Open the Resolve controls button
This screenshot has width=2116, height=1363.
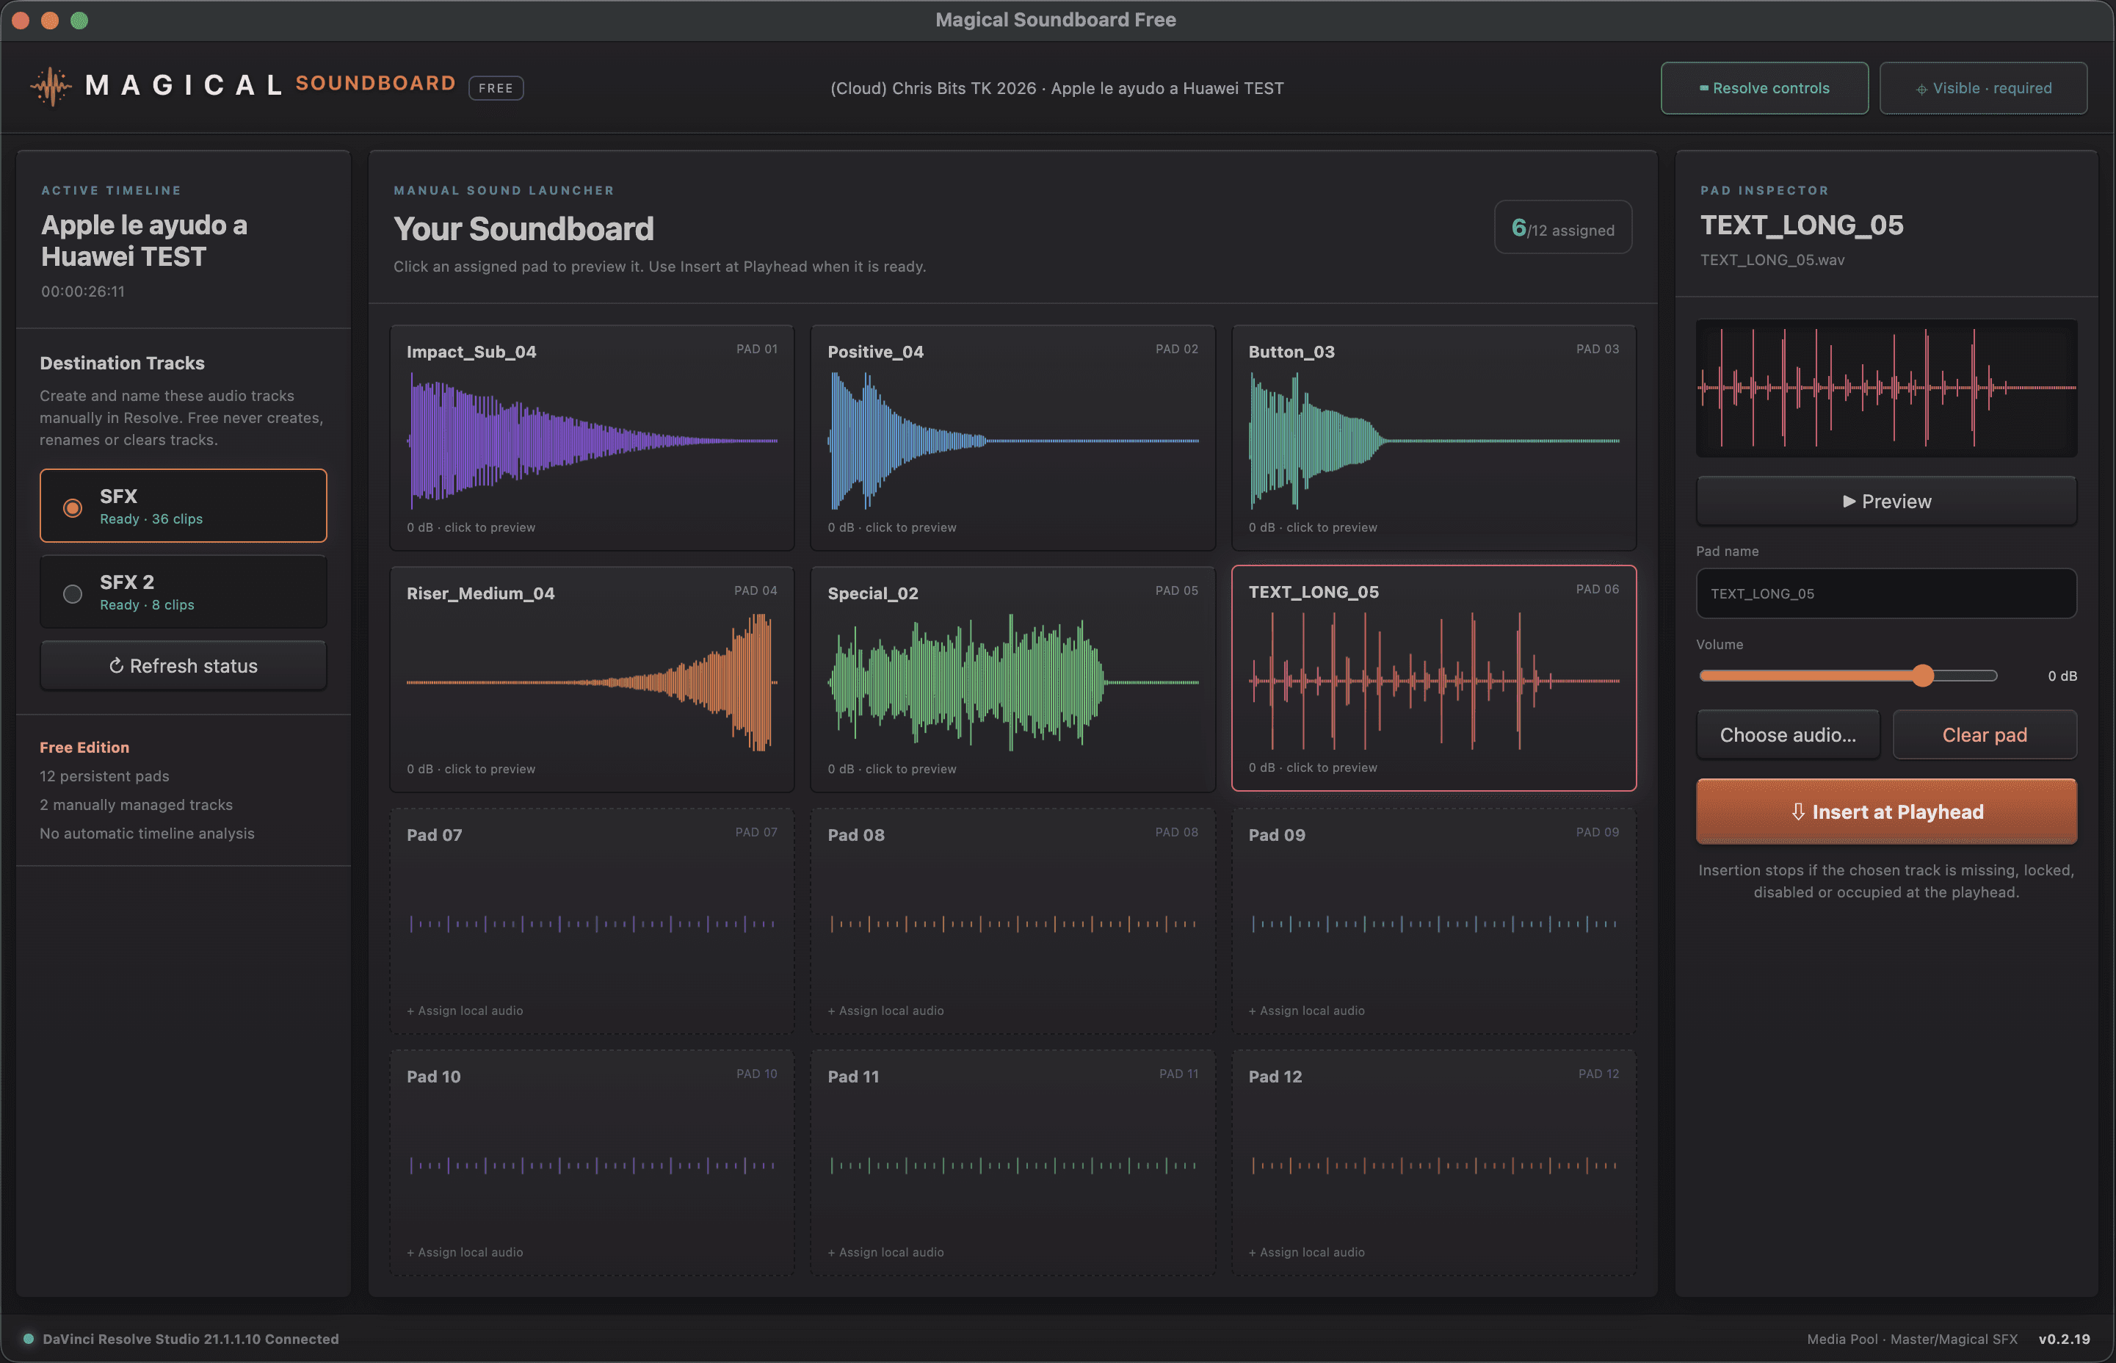pyautogui.click(x=1764, y=87)
